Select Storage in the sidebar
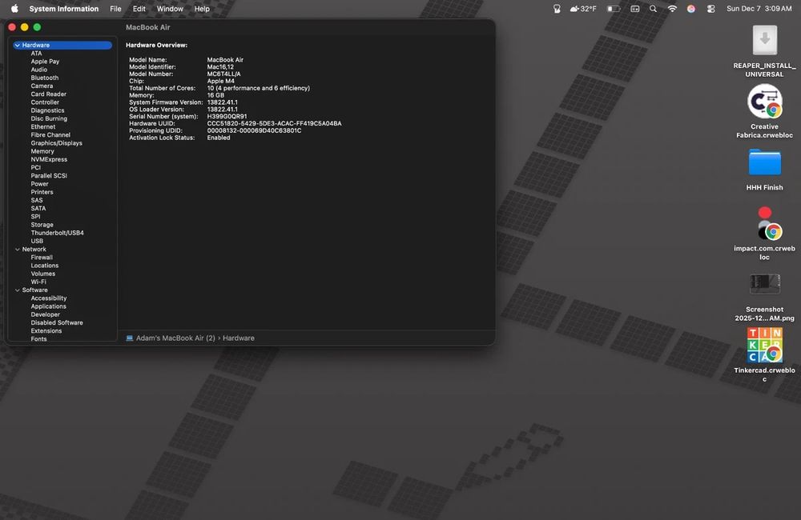 tap(42, 225)
